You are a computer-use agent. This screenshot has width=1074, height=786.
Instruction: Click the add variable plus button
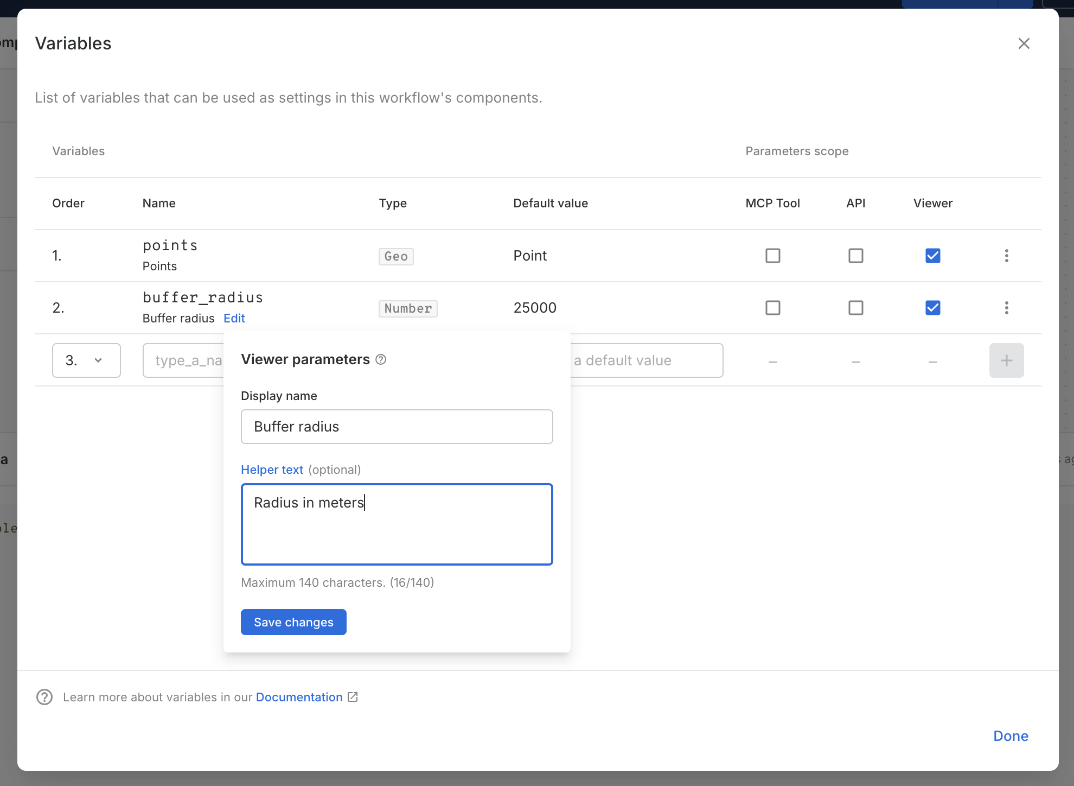click(x=1006, y=360)
